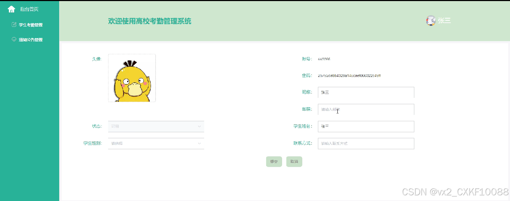Image resolution: width=510 pixels, height=201 pixels.
Task: Click the 提交 submit button
Action: tap(274, 161)
